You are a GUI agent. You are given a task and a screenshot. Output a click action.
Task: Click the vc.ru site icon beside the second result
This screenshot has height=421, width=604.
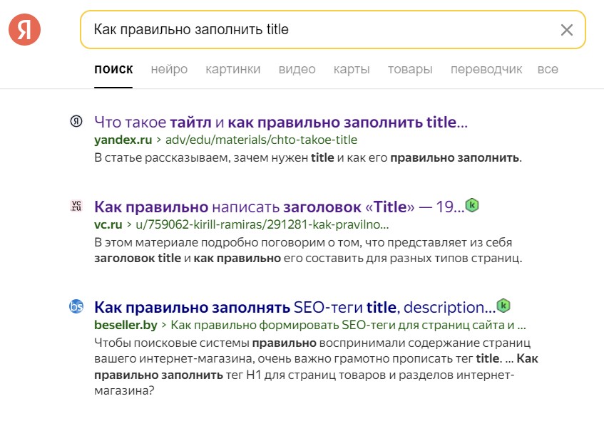[x=78, y=205]
